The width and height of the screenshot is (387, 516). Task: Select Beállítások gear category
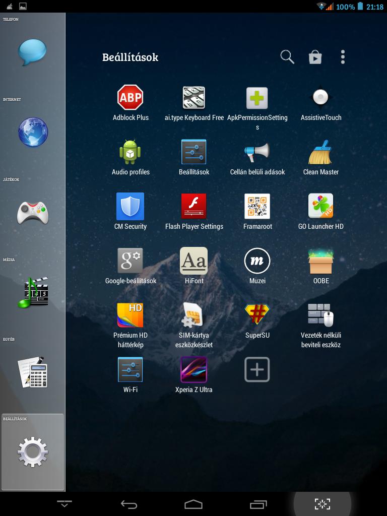coord(33,452)
